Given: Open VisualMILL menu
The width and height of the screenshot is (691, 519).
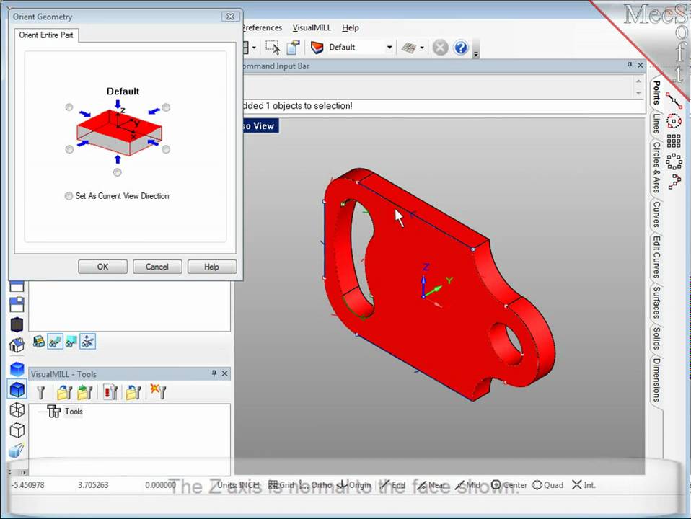Looking at the screenshot, I should pyautogui.click(x=312, y=28).
